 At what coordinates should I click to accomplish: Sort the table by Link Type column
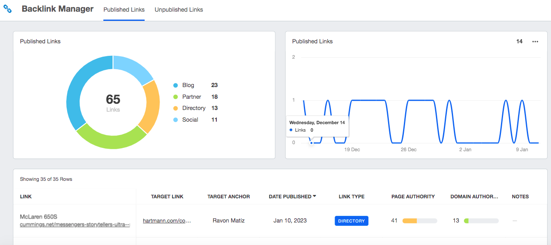point(351,196)
